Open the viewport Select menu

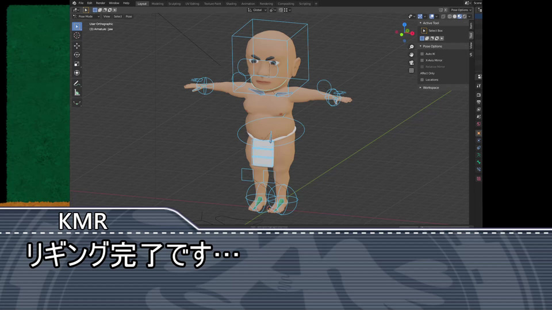pyautogui.click(x=117, y=17)
